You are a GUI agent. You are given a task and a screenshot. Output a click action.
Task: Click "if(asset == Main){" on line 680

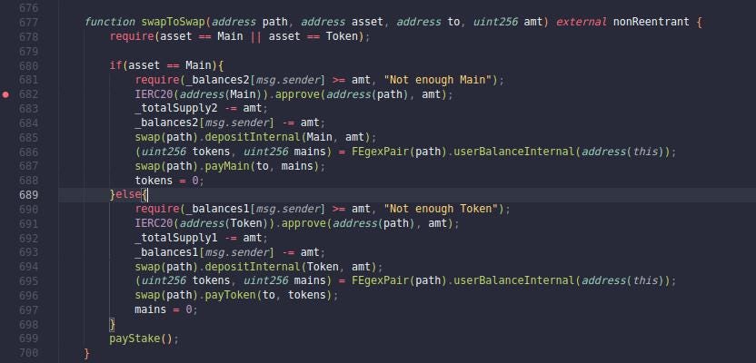point(167,65)
